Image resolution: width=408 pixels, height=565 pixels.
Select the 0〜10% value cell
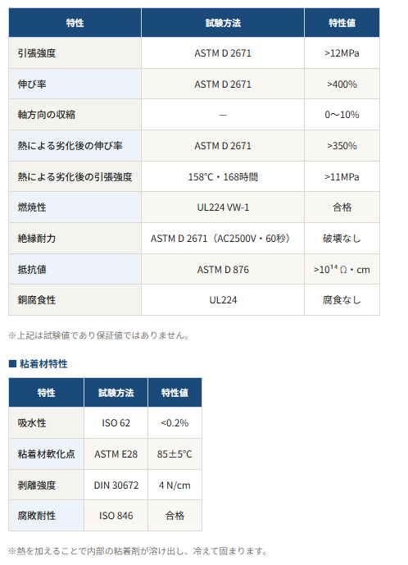[342, 115]
